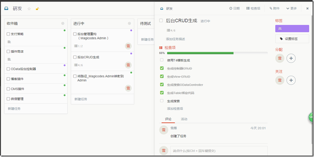Click the description icon under 支付策略
Viewport: 314px width, 157px height.
(x=9, y=42)
